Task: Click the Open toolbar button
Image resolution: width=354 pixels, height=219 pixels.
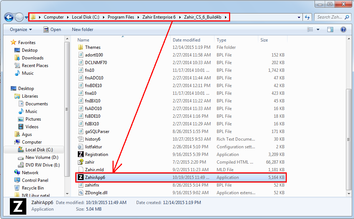Action: click(52, 30)
